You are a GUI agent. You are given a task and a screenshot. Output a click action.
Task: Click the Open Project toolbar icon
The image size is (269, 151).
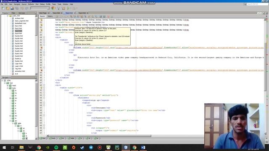pyautogui.click(x=12, y=8)
